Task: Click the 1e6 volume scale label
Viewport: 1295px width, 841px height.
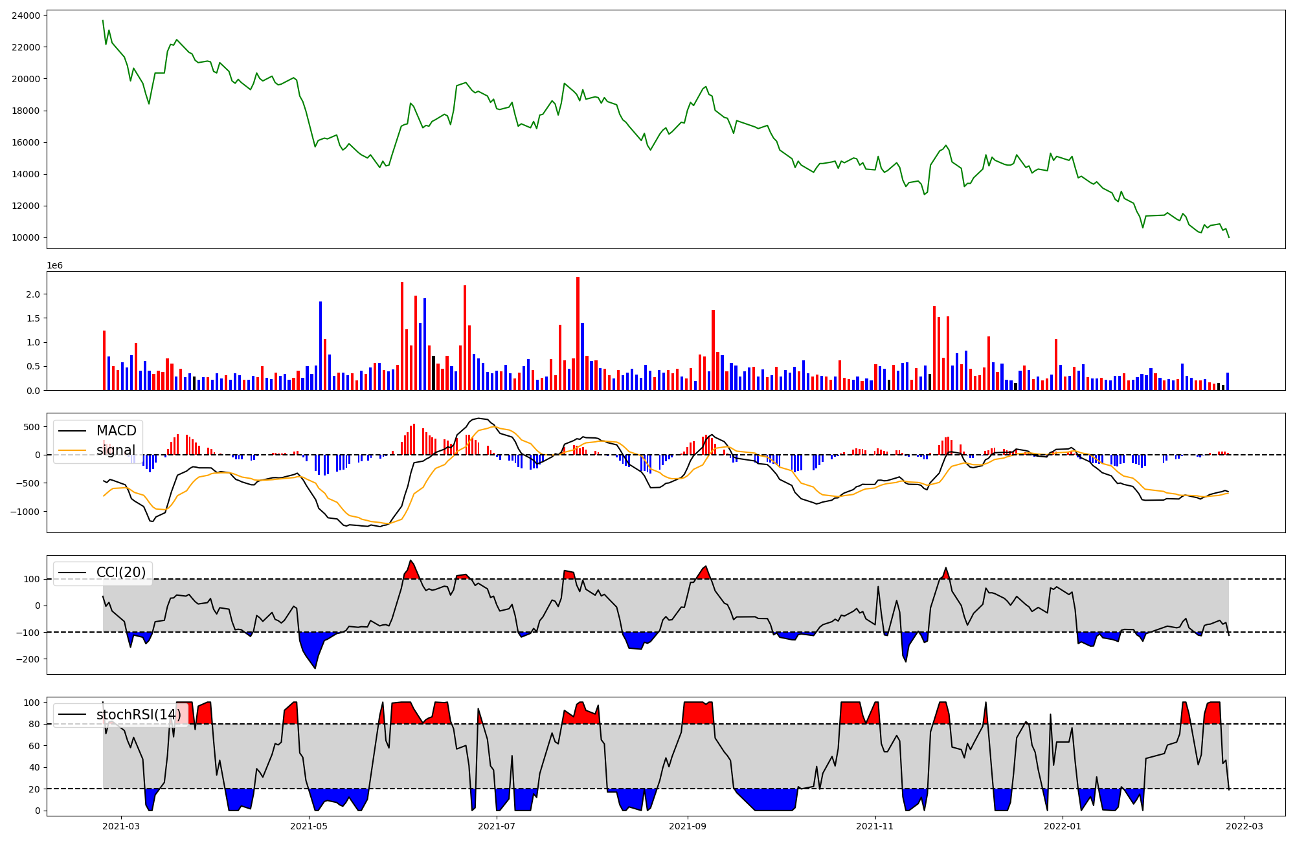Action: point(54,265)
